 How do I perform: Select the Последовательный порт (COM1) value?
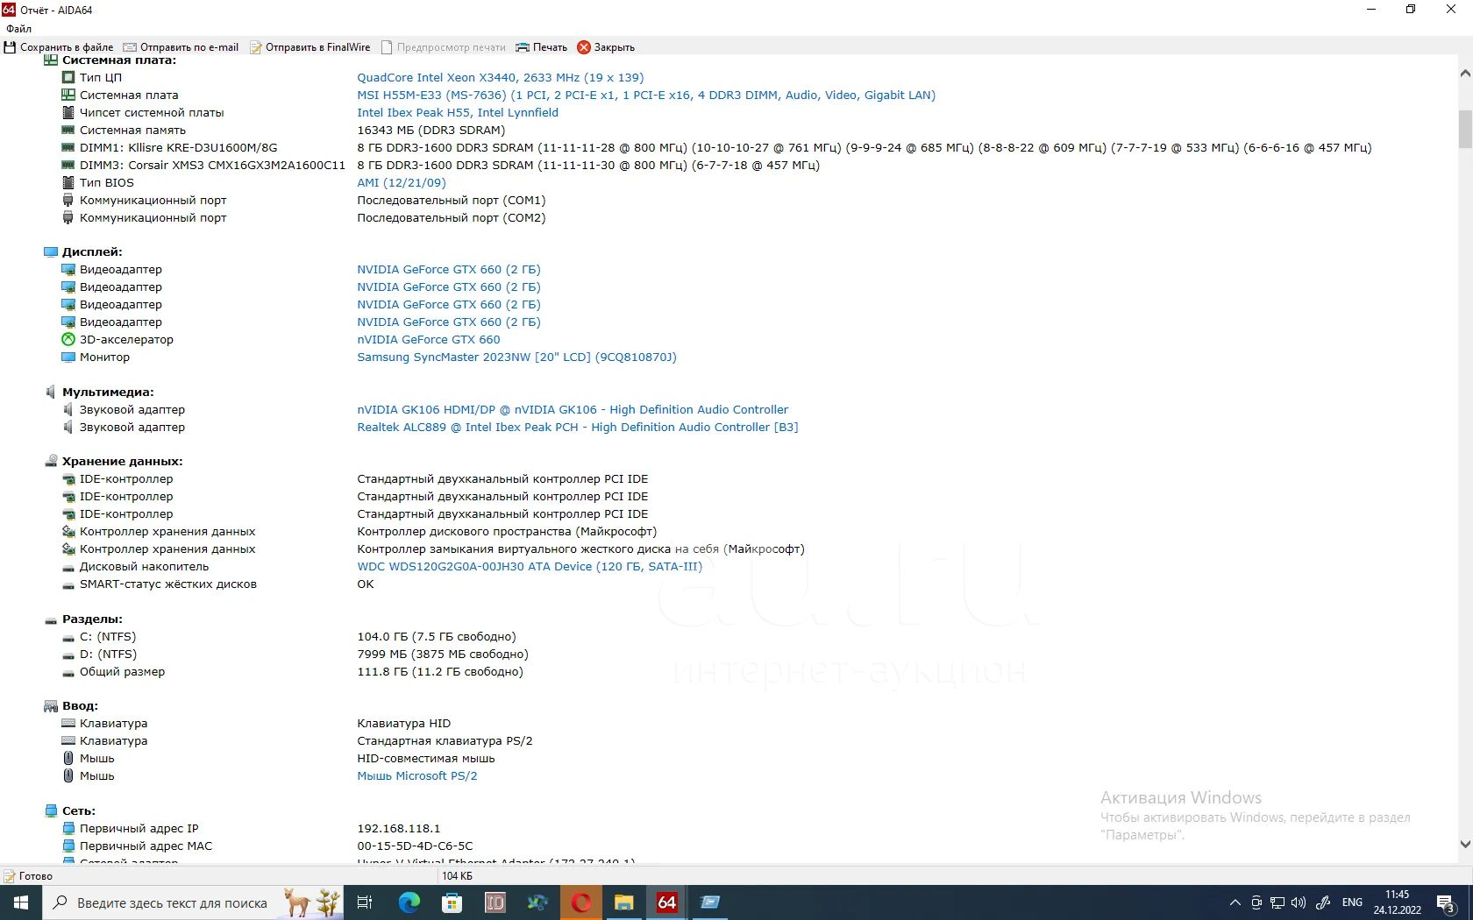(x=452, y=200)
